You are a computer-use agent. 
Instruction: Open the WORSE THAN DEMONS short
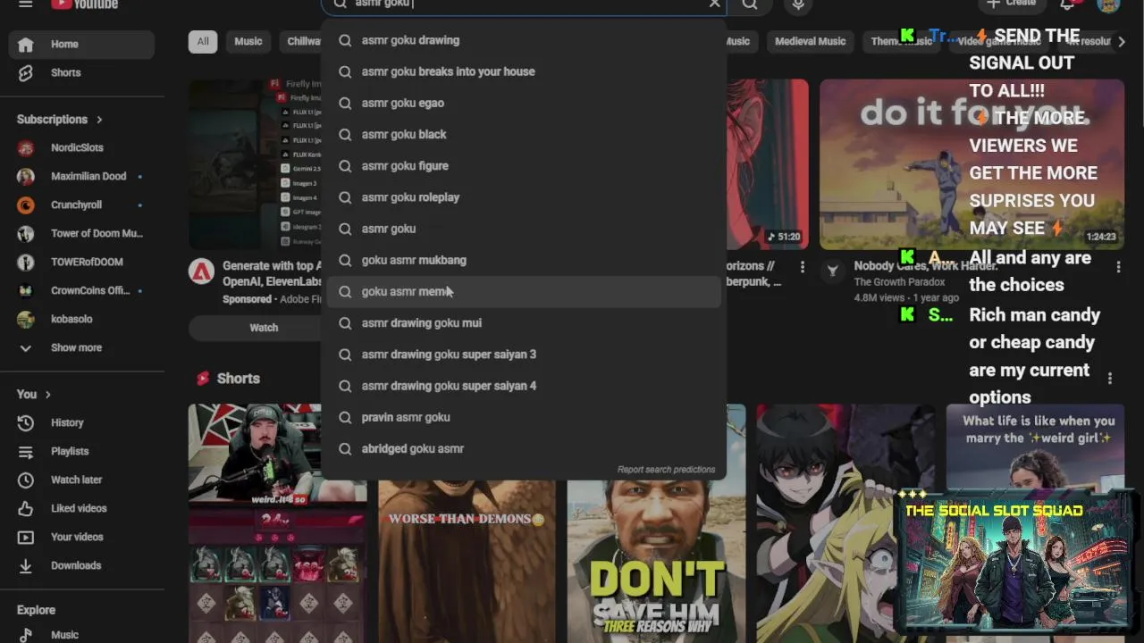[x=467, y=562]
